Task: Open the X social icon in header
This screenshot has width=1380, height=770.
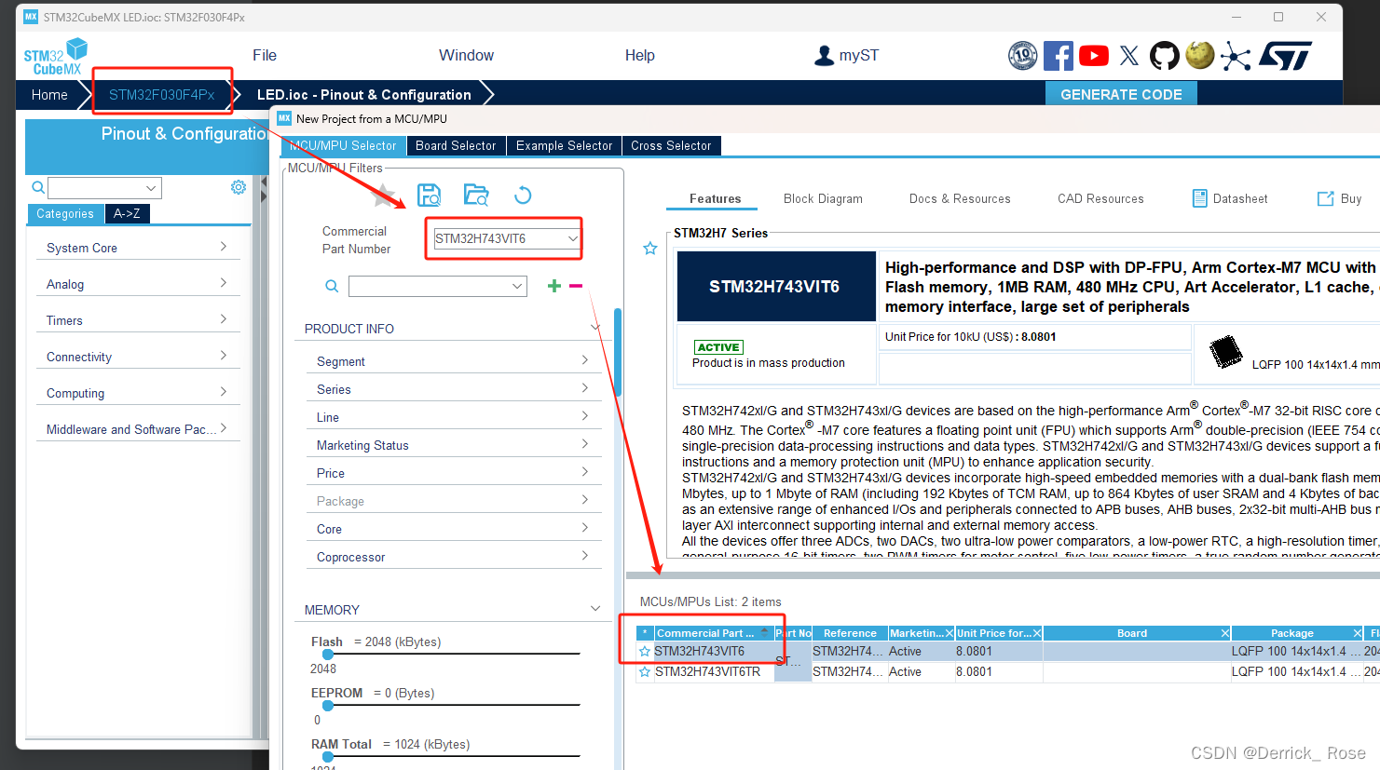Action: [1129, 56]
